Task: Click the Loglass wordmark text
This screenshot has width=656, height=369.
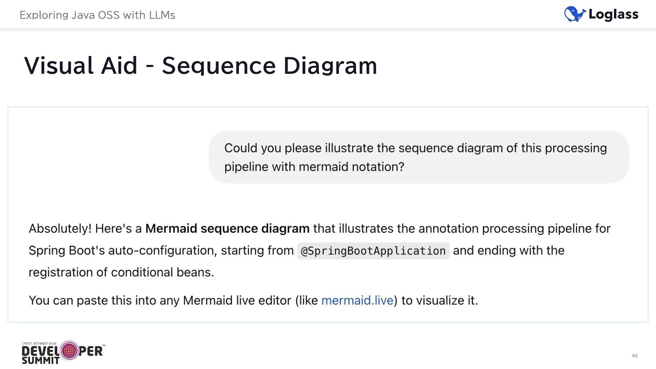Action: coord(613,15)
